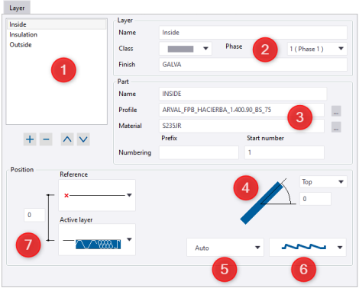Click the Start number field
This screenshot has height=288, width=359.
[x=284, y=152]
